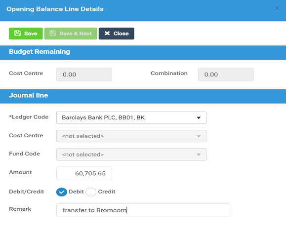Screen dimensions: 286x229
Task: Click the Amount field showing 60,705.65
Action: click(x=84, y=173)
